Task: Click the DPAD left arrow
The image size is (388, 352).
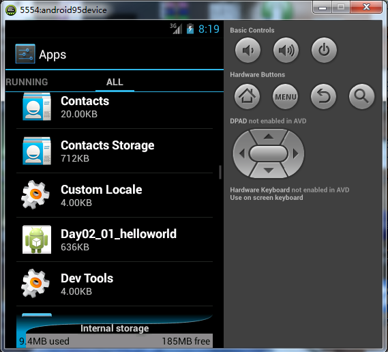Action: point(242,153)
